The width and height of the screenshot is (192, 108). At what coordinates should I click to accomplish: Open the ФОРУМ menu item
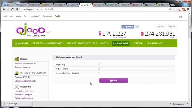click(x=104, y=43)
